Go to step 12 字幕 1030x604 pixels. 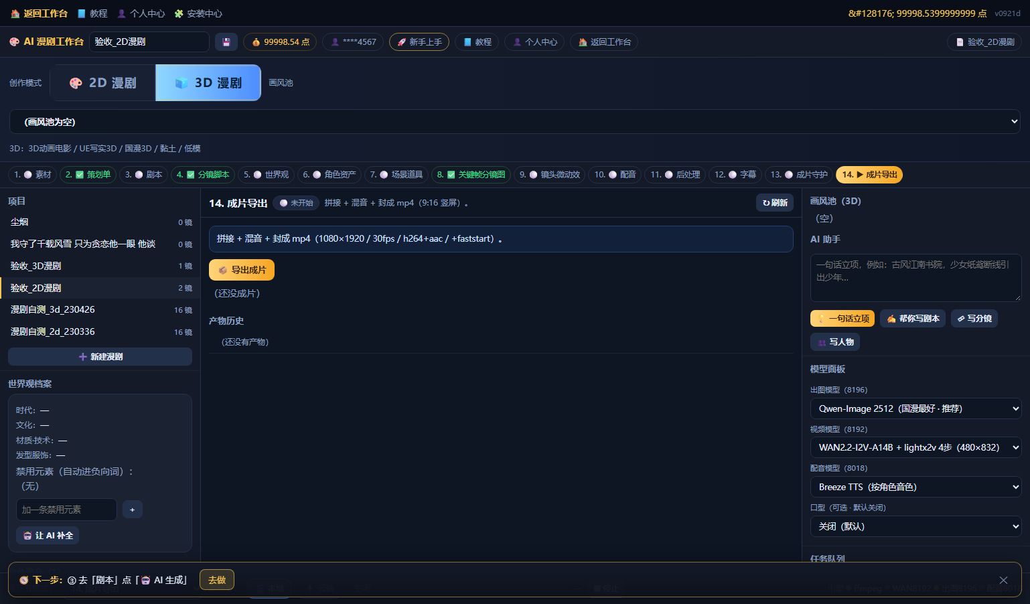click(x=735, y=175)
